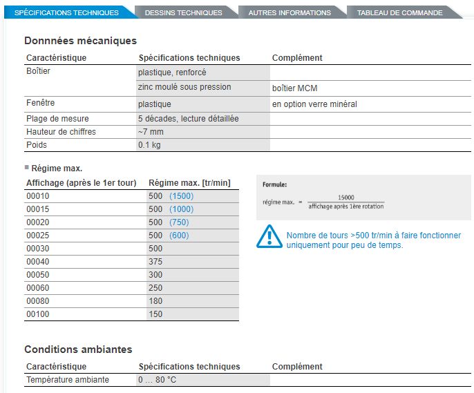Click the '0 … 80 °C' temperature cell

coord(157,380)
